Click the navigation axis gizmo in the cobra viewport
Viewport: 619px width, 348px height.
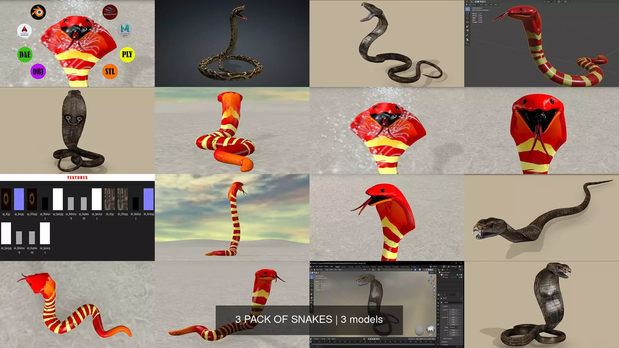tap(431, 280)
